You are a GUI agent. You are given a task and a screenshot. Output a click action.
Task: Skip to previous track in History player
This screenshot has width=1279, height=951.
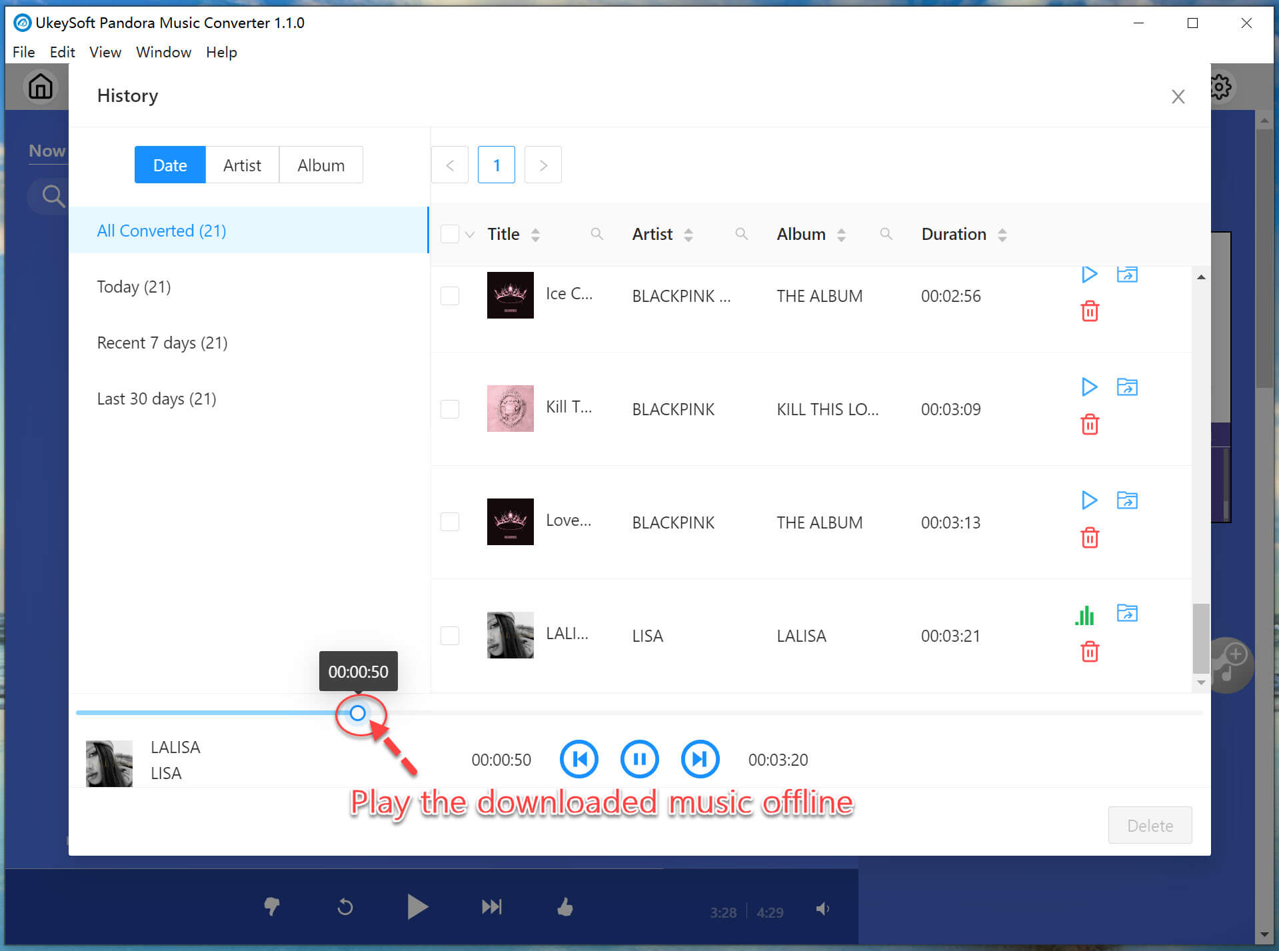point(579,759)
